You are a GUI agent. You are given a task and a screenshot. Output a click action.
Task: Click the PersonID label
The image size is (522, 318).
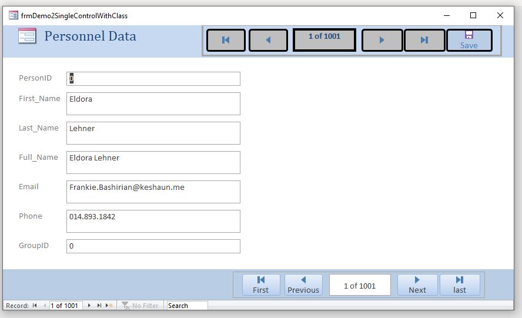pyautogui.click(x=35, y=78)
